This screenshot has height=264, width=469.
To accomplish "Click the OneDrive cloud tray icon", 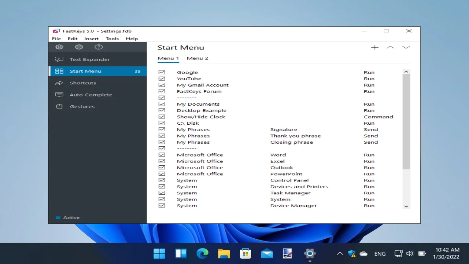I will [x=363, y=253].
